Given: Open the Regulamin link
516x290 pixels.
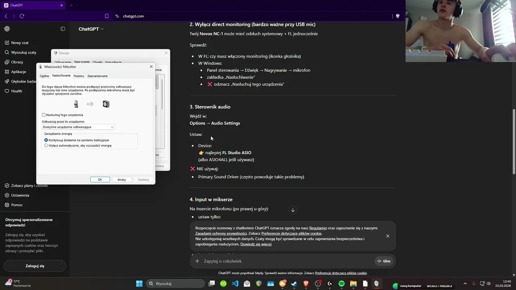Looking at the screenshot, I should click(318, 228).
